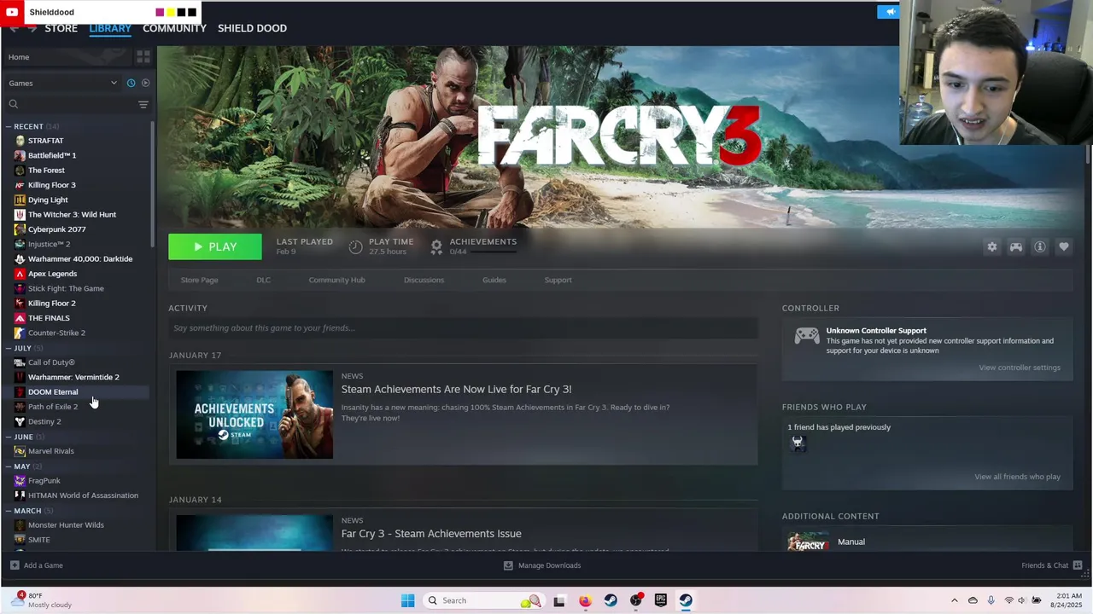Toggle the ready-to-play filter icon
This screenshot has width=1093, height=614.
(x=145, y=83)
